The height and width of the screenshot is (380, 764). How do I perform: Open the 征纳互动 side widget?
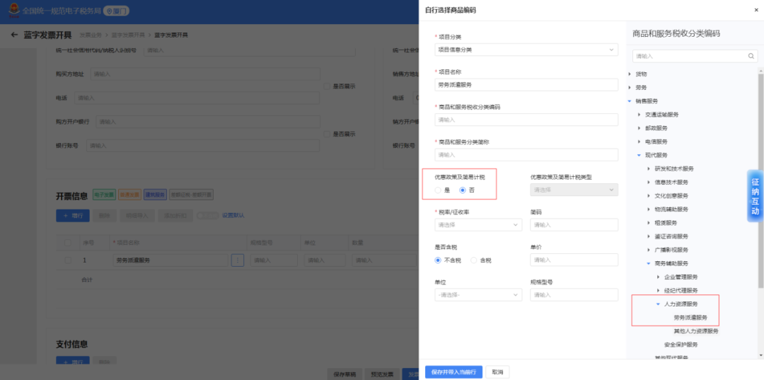click(755, 196)
